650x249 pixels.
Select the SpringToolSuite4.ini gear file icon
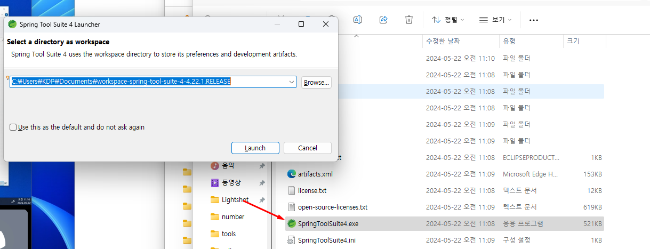(x=292, y=240)
